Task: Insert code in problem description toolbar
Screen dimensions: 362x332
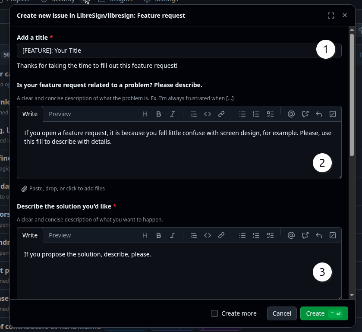Action: tap(207, 114)
